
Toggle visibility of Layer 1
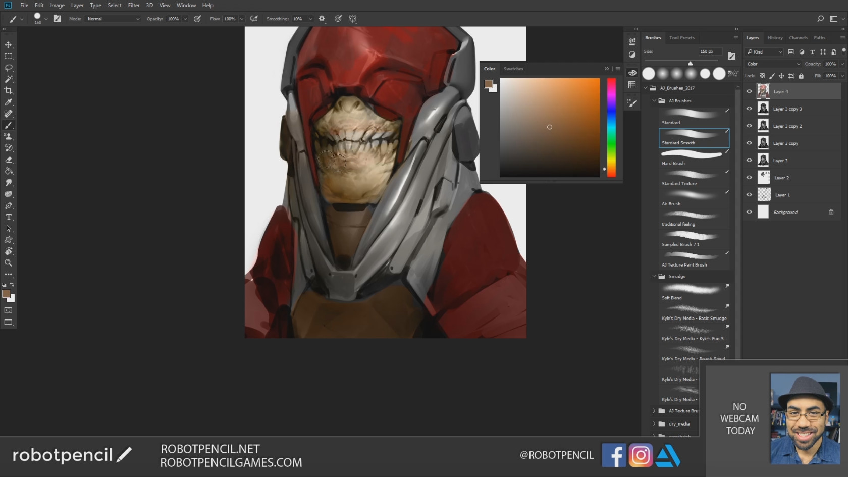pyautogui.click(x=749, y=195)
